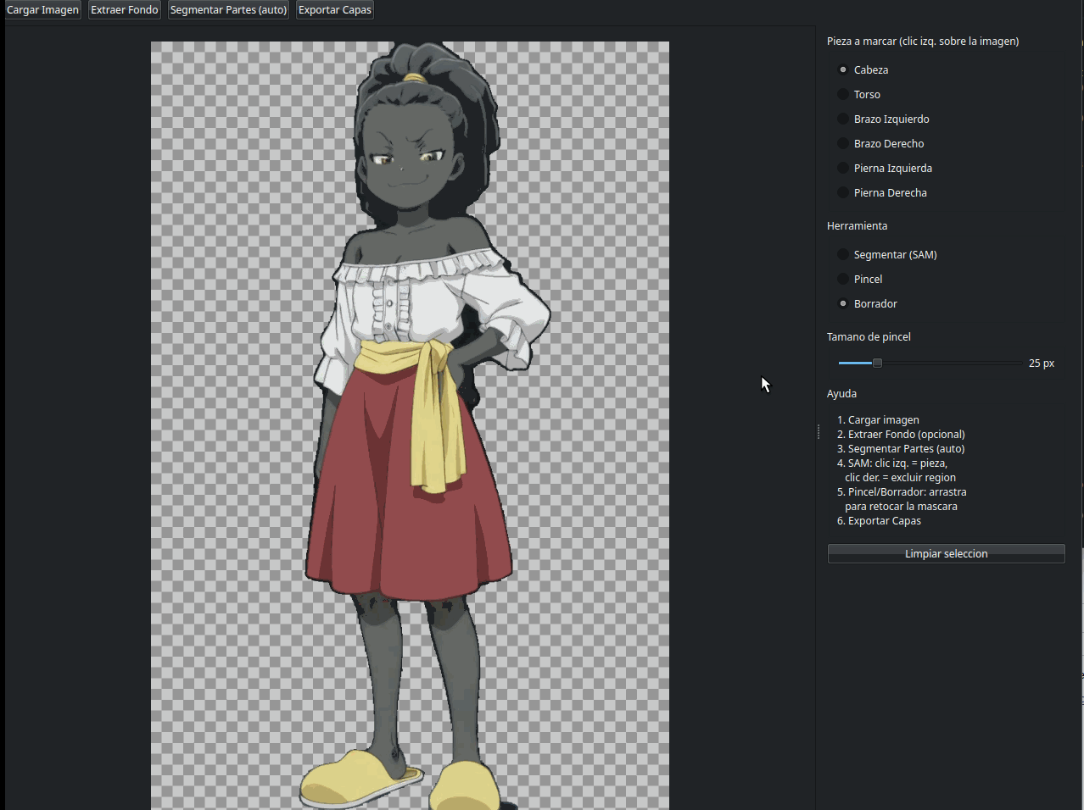Pick the Pierna Izquierda radio button

(885, 168)
